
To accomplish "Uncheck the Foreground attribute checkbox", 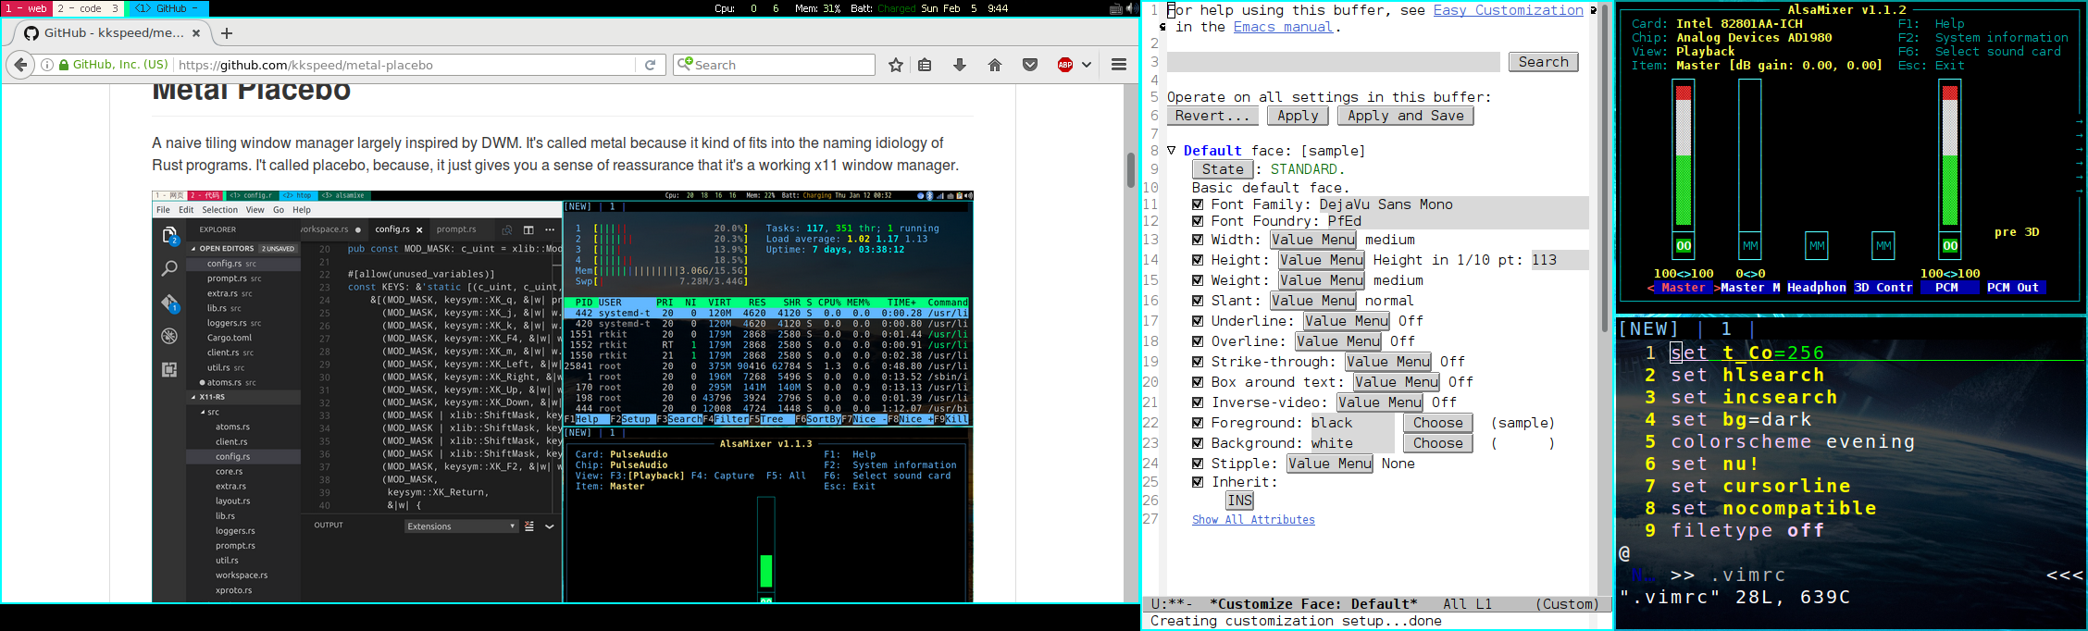I will pos(1198,423).
